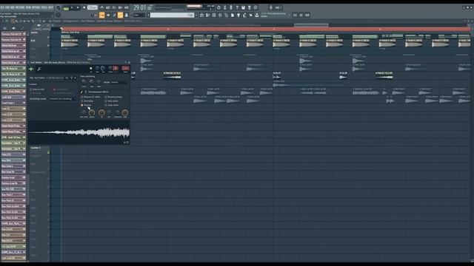Click the microphone one-click recording icon
Viewport: 474px width, 266px height.
click(x=231, y=7)
